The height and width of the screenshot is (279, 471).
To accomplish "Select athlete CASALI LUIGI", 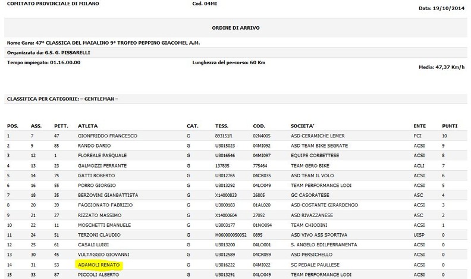I will pyautogui.click(x=93, y=244).
